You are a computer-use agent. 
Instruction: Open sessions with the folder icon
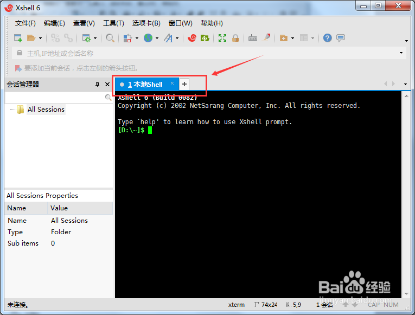[31, 38]
